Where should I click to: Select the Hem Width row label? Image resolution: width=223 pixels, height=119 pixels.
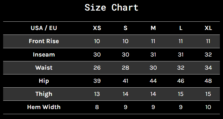tap(44, 107)
